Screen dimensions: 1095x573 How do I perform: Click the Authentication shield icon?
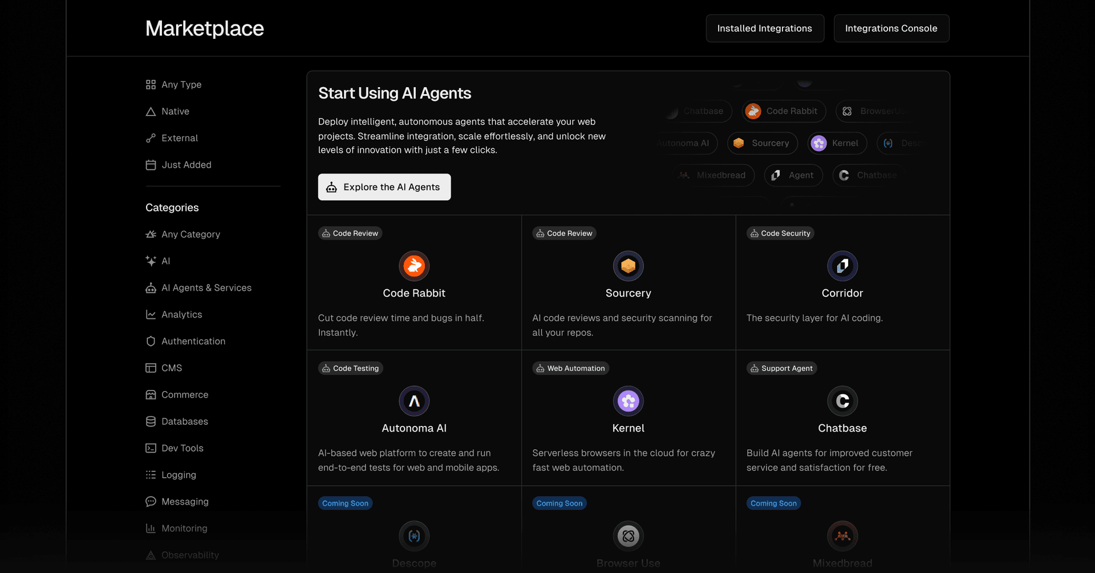pyautogui.click(x=151, y=341)
